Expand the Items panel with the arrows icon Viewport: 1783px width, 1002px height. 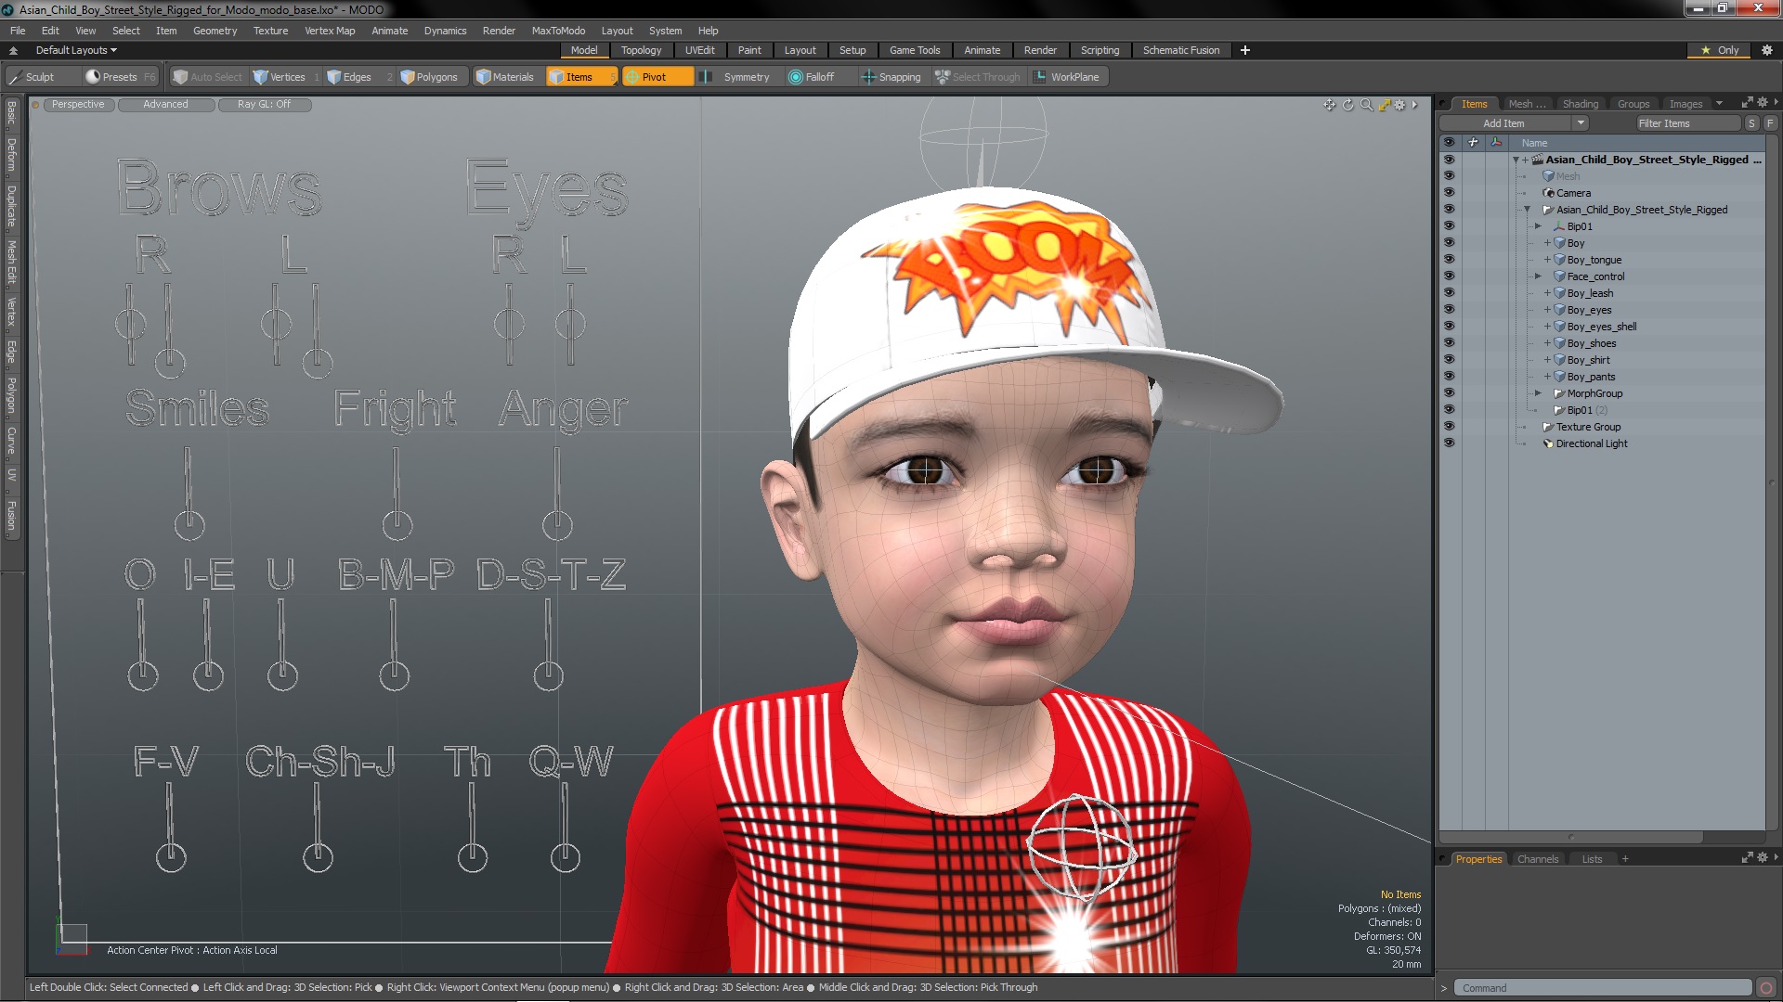tap(1747, 103)
